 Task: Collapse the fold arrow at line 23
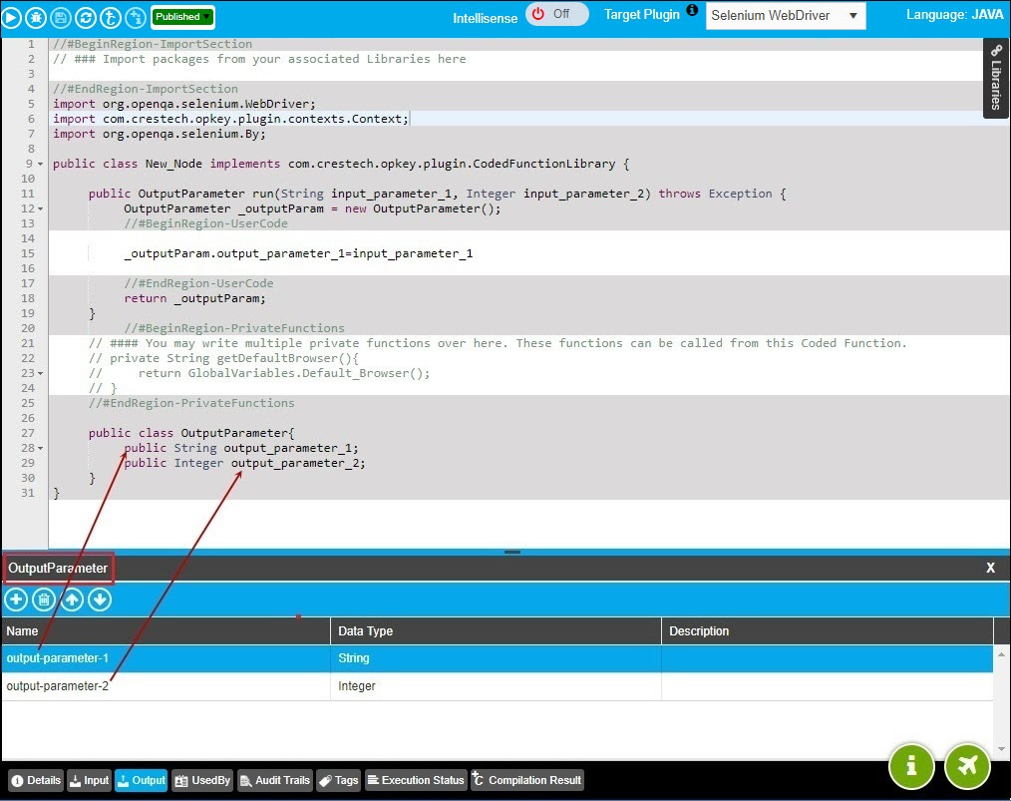point(40,373)
